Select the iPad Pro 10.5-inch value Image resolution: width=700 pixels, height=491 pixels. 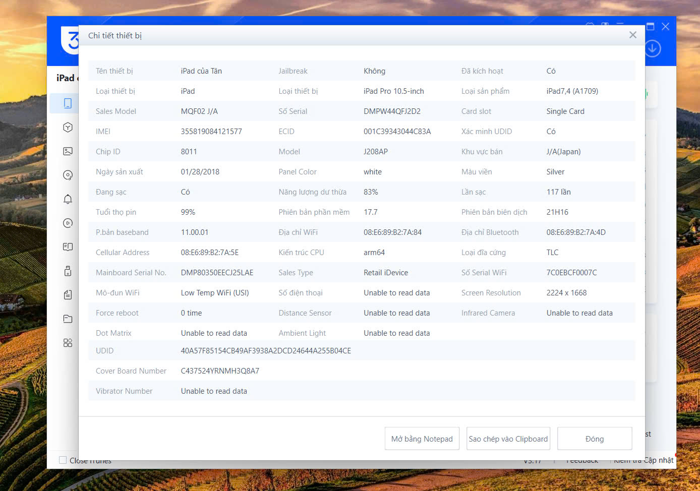[x=394, y=91]
